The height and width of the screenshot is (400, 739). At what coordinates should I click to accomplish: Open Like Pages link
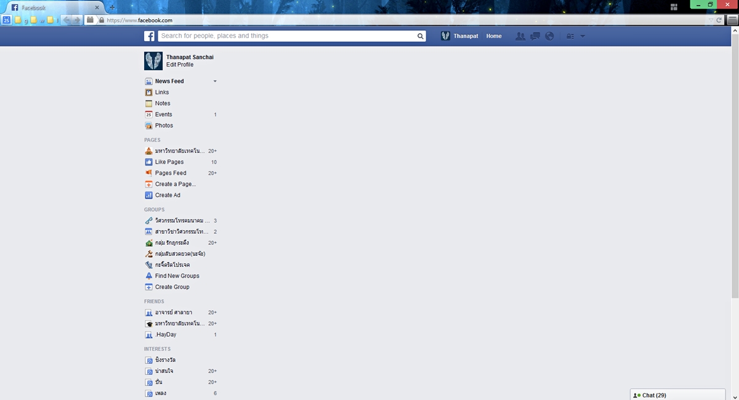tap(169, 162)
